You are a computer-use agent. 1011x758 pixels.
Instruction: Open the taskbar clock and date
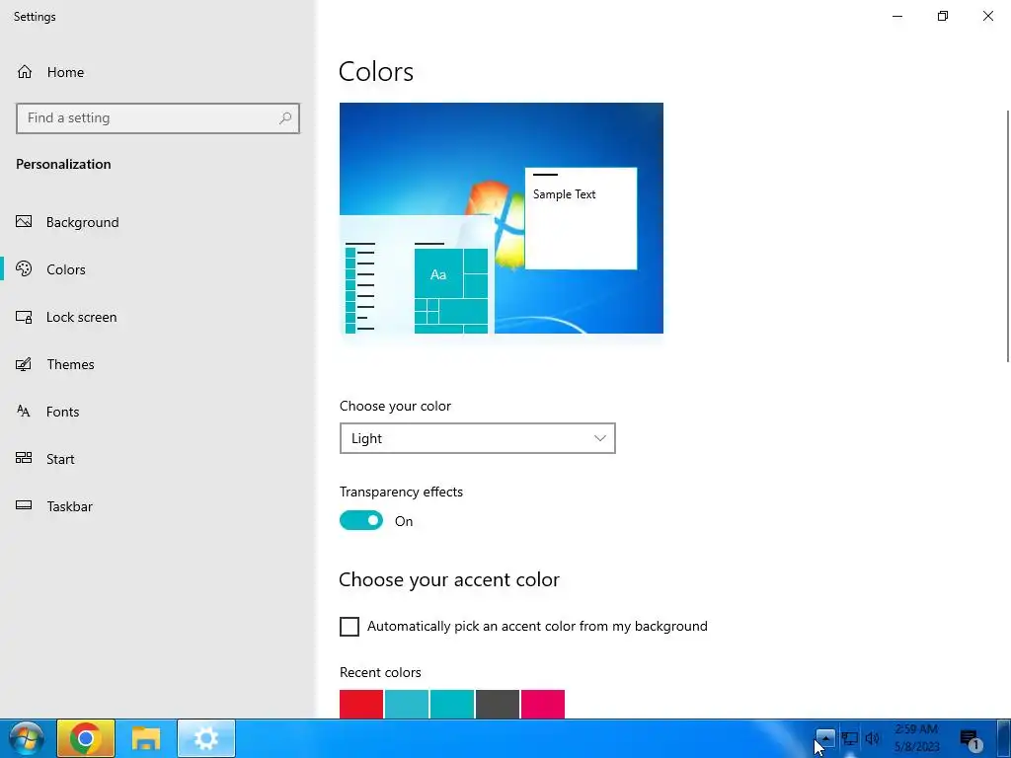(916, 738)
